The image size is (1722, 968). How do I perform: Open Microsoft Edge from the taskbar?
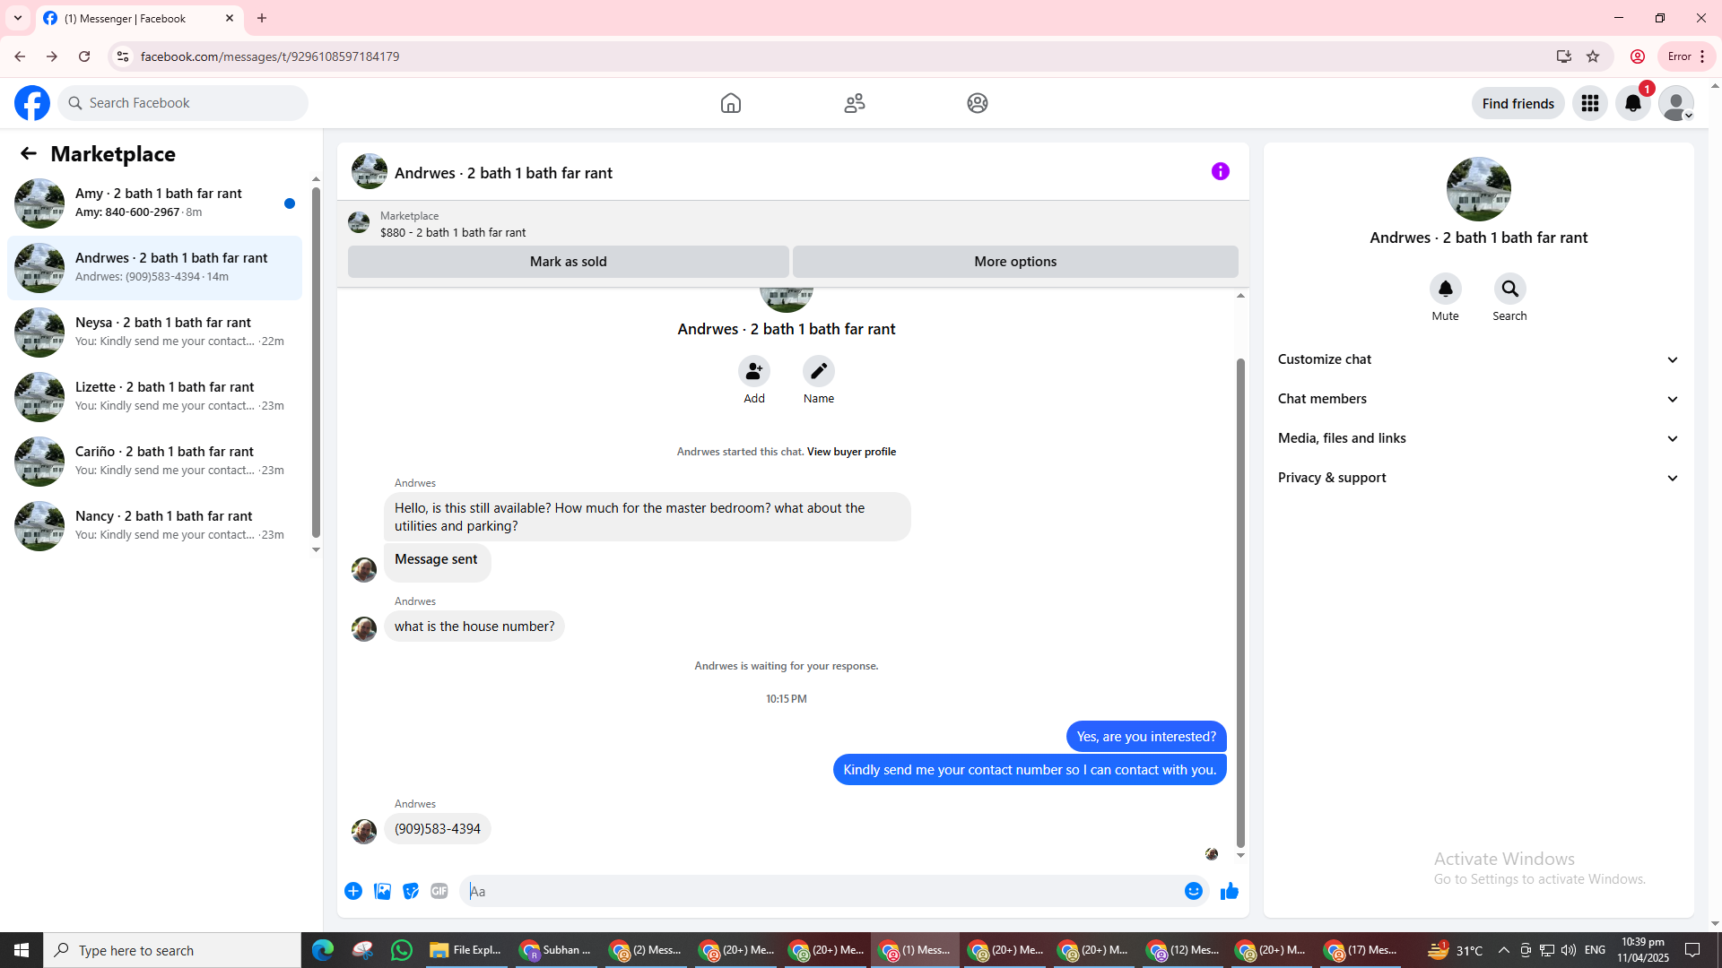pyautogui.click(x=323, y=950)
